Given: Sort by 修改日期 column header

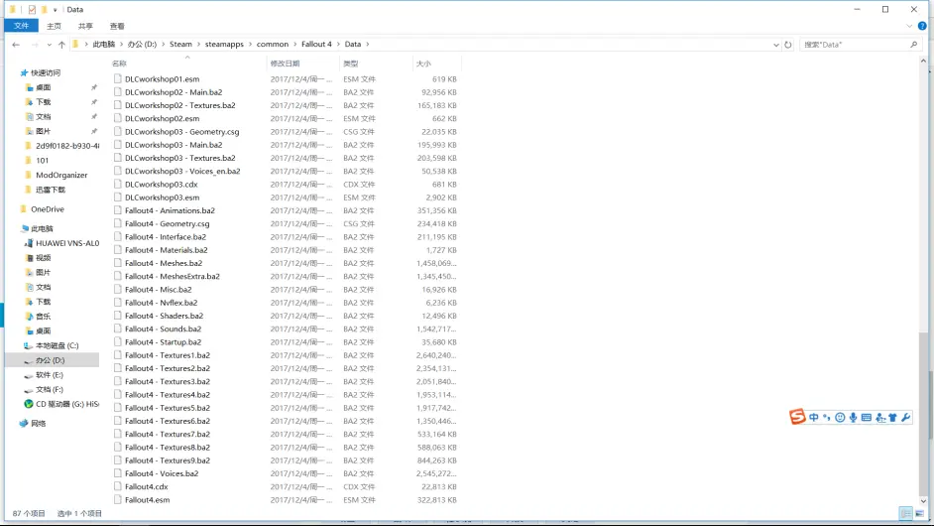Looking at the screenshot, I should 302,64.
